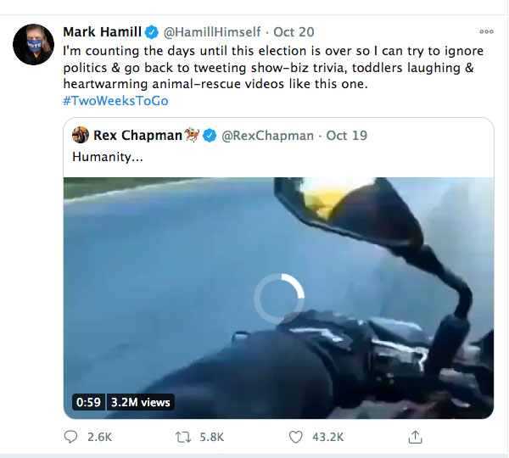Open the Oct 20 tweet timestamp
The height and width of the screenshot is (458, 509).
294,32
